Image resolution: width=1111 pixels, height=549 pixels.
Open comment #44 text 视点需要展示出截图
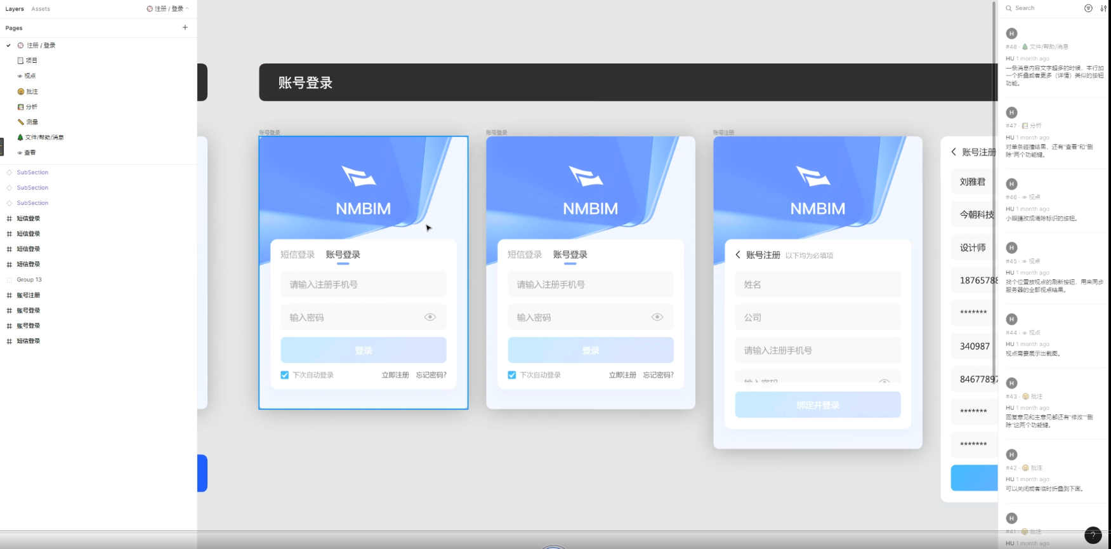pos(1033,354)
